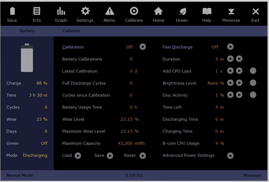Open the Help documentation

(206, 14)
